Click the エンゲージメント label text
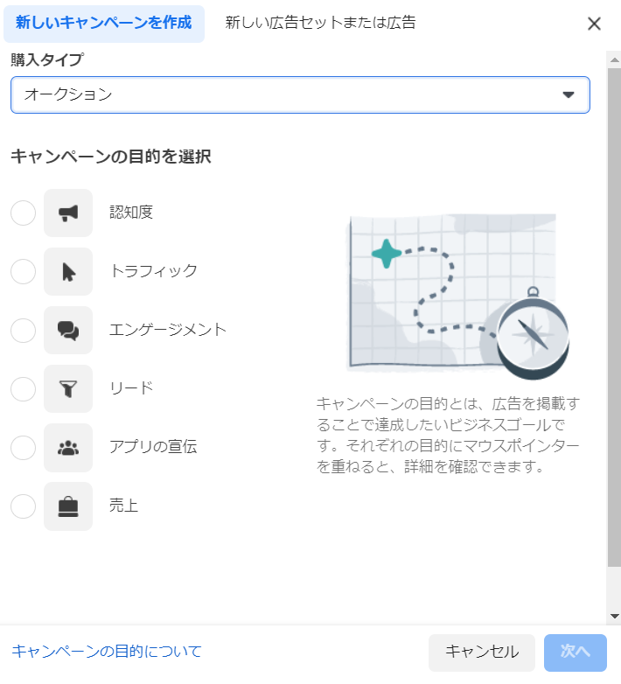This screenshot has height=684, width=621. coord(168,330)
